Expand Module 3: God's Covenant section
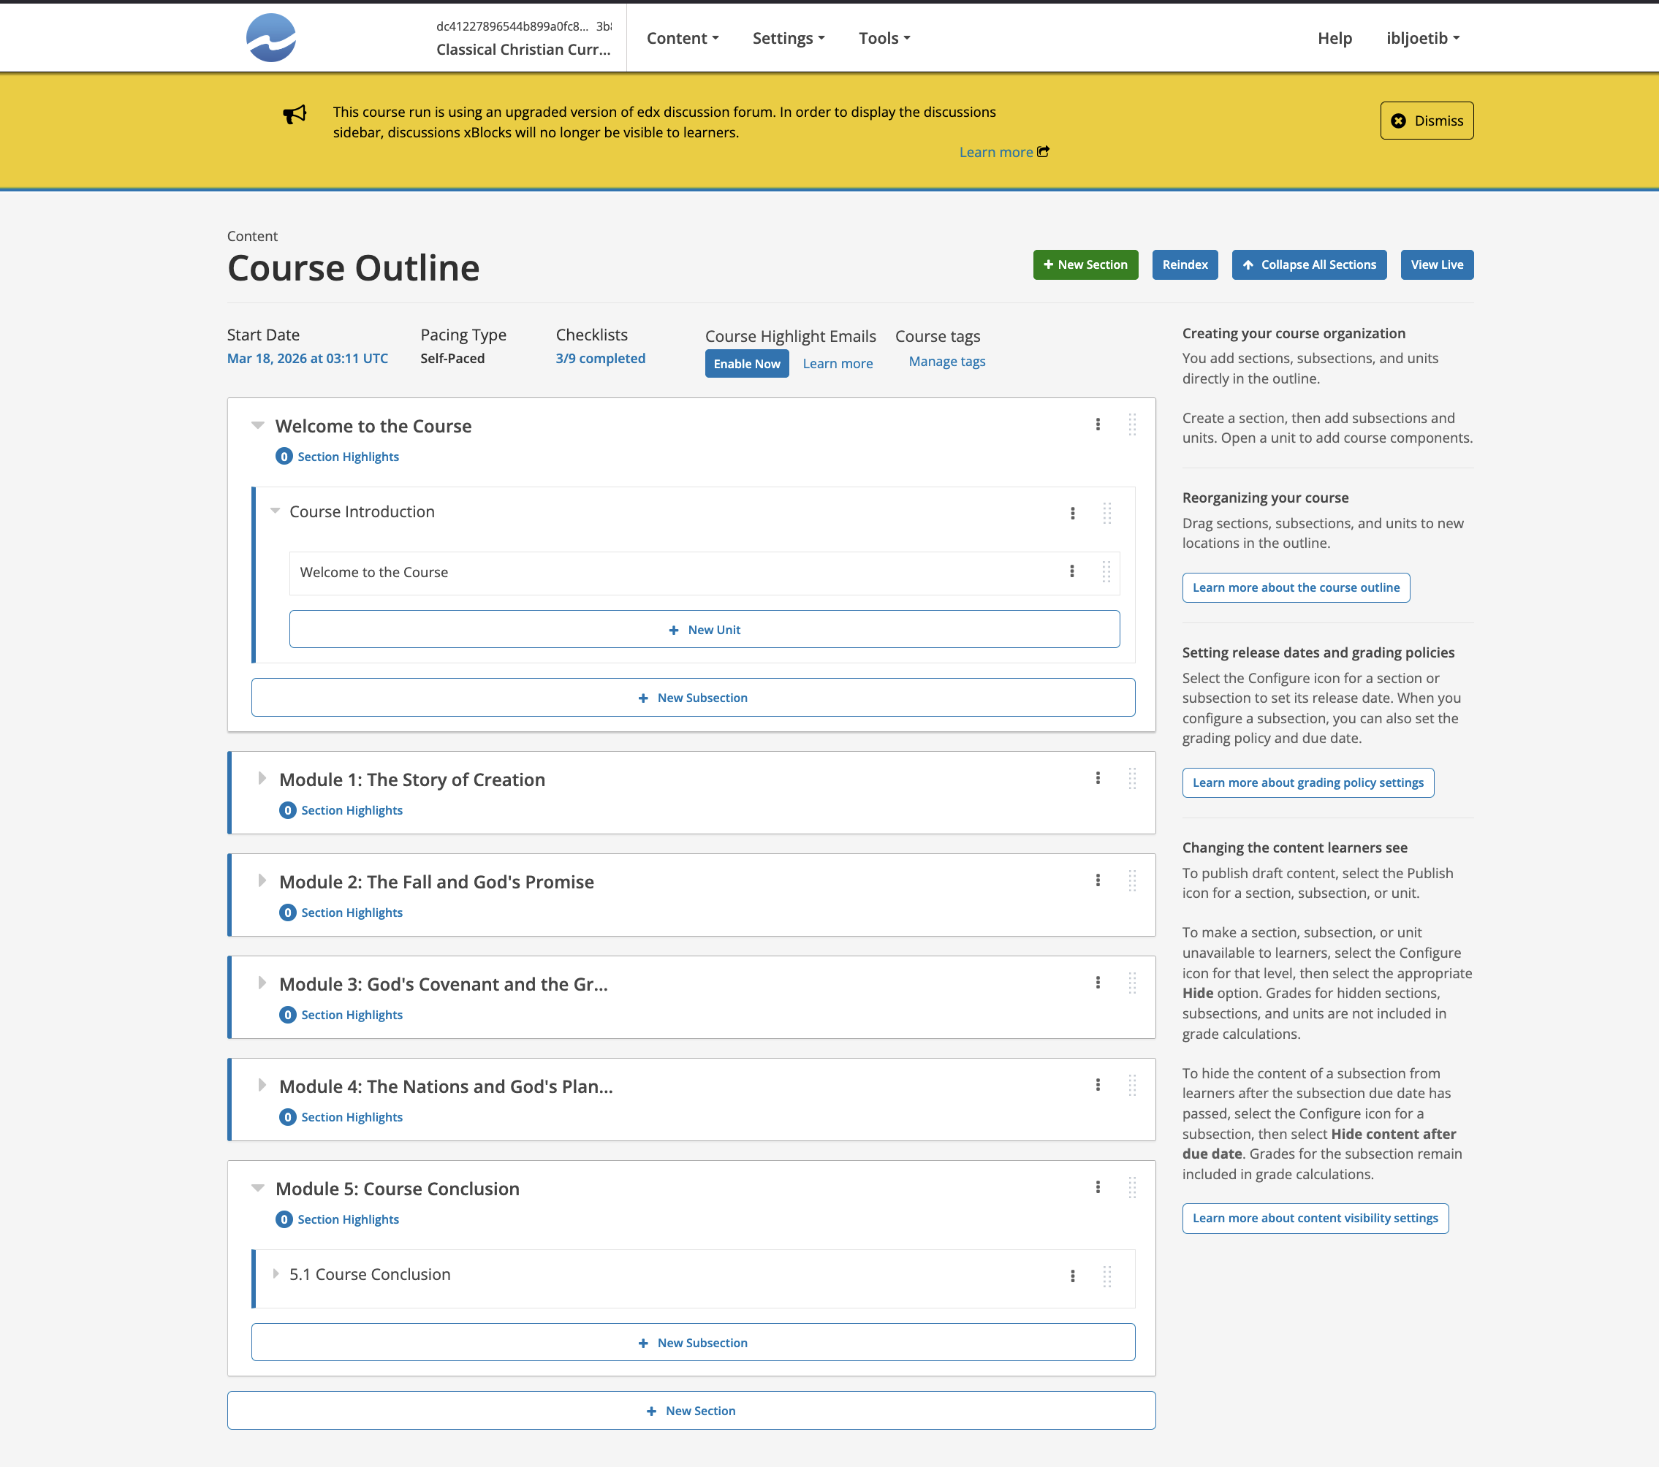The width and height of the screenshot is (1659, 1467). coord(262,983)
